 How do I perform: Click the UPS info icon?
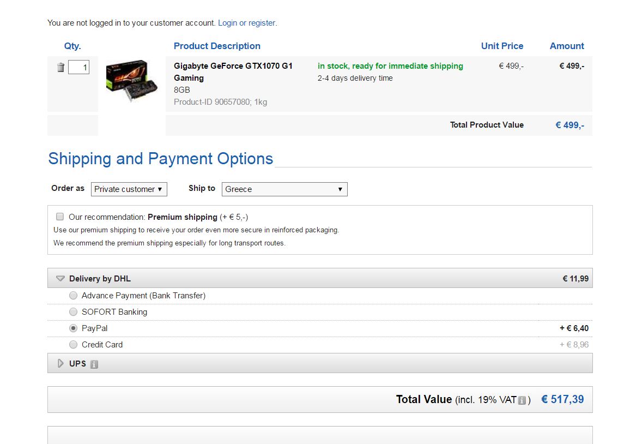94,364
